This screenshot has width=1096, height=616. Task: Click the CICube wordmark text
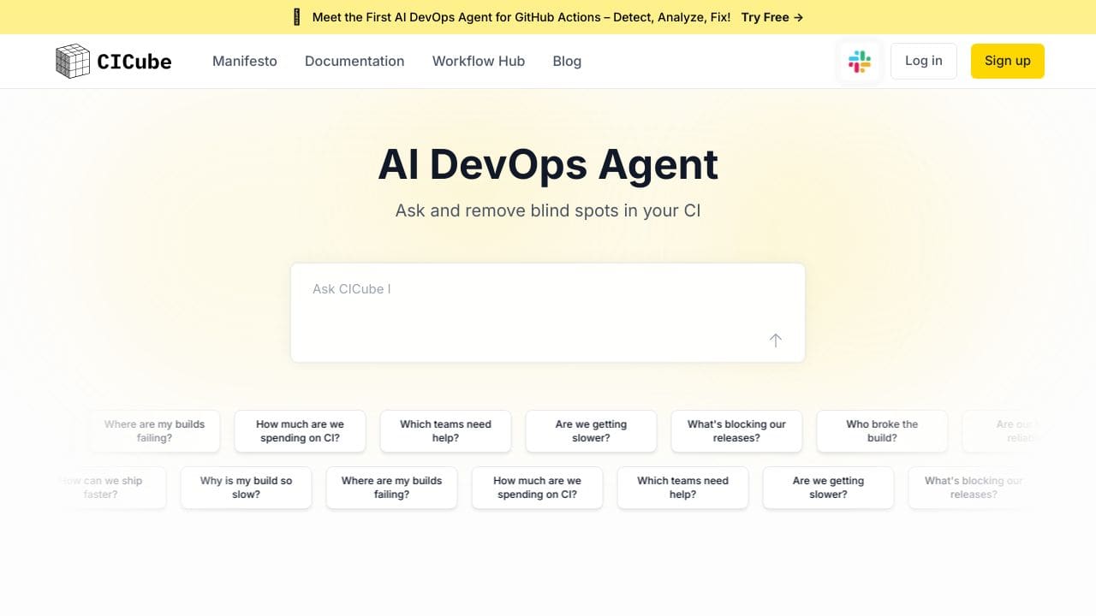(134, 62)
